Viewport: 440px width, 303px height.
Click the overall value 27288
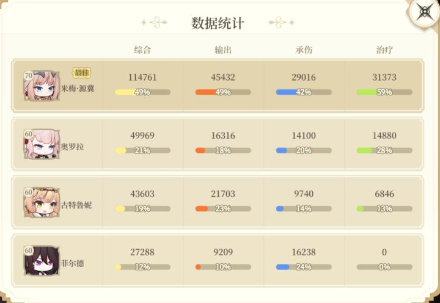[x=142, y=252]
